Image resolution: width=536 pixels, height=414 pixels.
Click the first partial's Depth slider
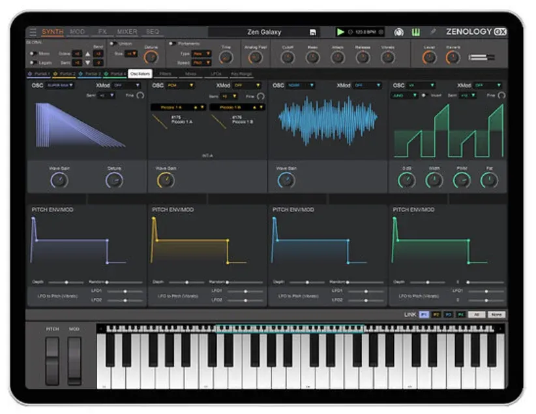tap(66, 282)
